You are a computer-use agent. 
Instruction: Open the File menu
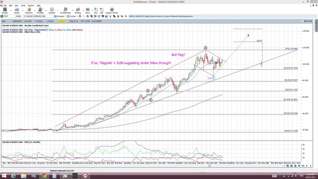[x=5, y=6]
